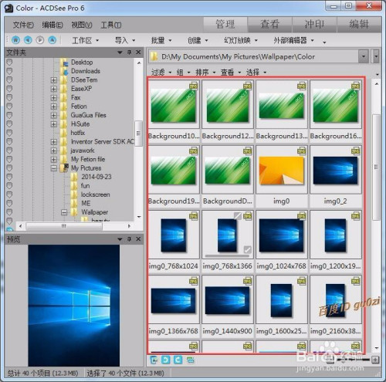Go up one folder level

(52, 40)
